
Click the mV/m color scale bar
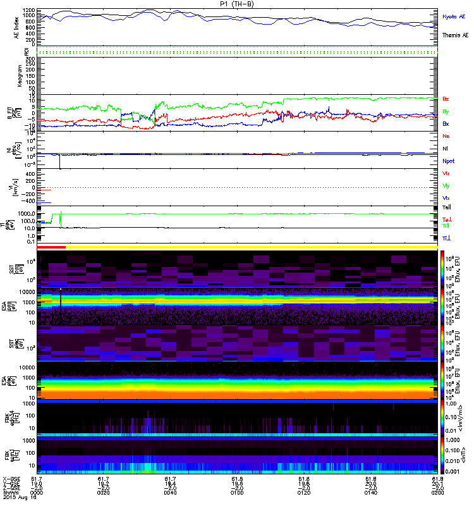pos(442,418)
